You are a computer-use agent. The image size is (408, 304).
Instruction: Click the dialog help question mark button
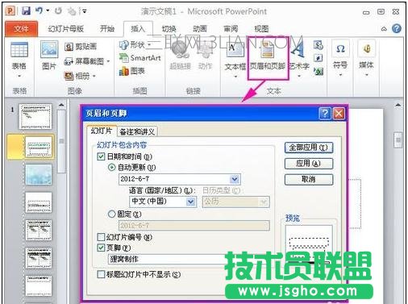[x=325, y=114]
